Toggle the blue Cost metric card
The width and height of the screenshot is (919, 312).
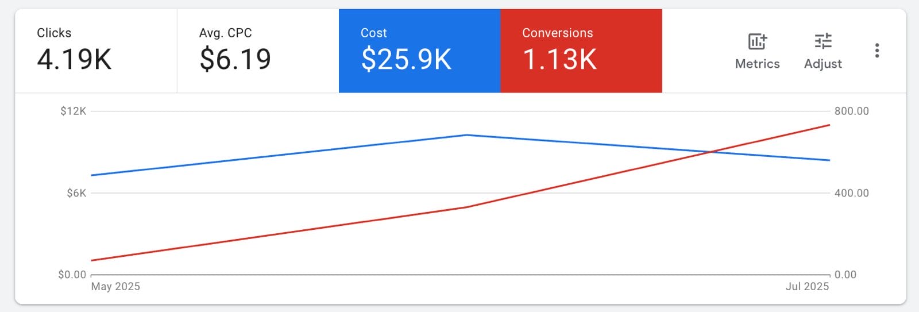coord(419,51)
